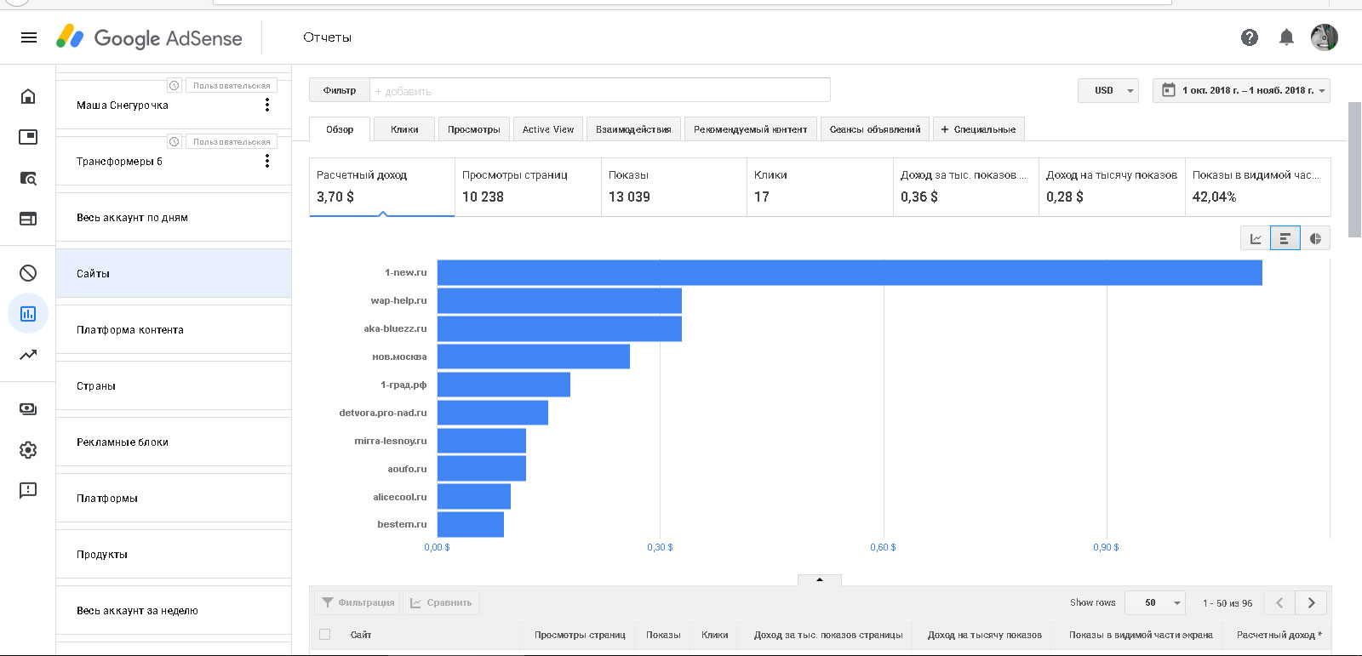Select the Просмотры страниц metric card

(x=528, y=187)
